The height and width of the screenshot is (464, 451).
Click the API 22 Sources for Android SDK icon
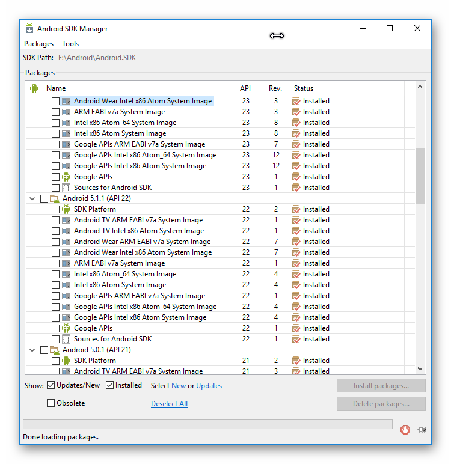point(66,339)
